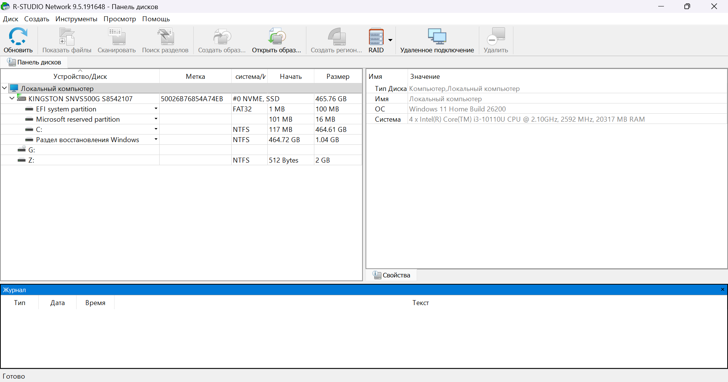Open the RAID toolbar icon
The height and width of the screenshot is (382, 728).
click(x=376, y=37)
